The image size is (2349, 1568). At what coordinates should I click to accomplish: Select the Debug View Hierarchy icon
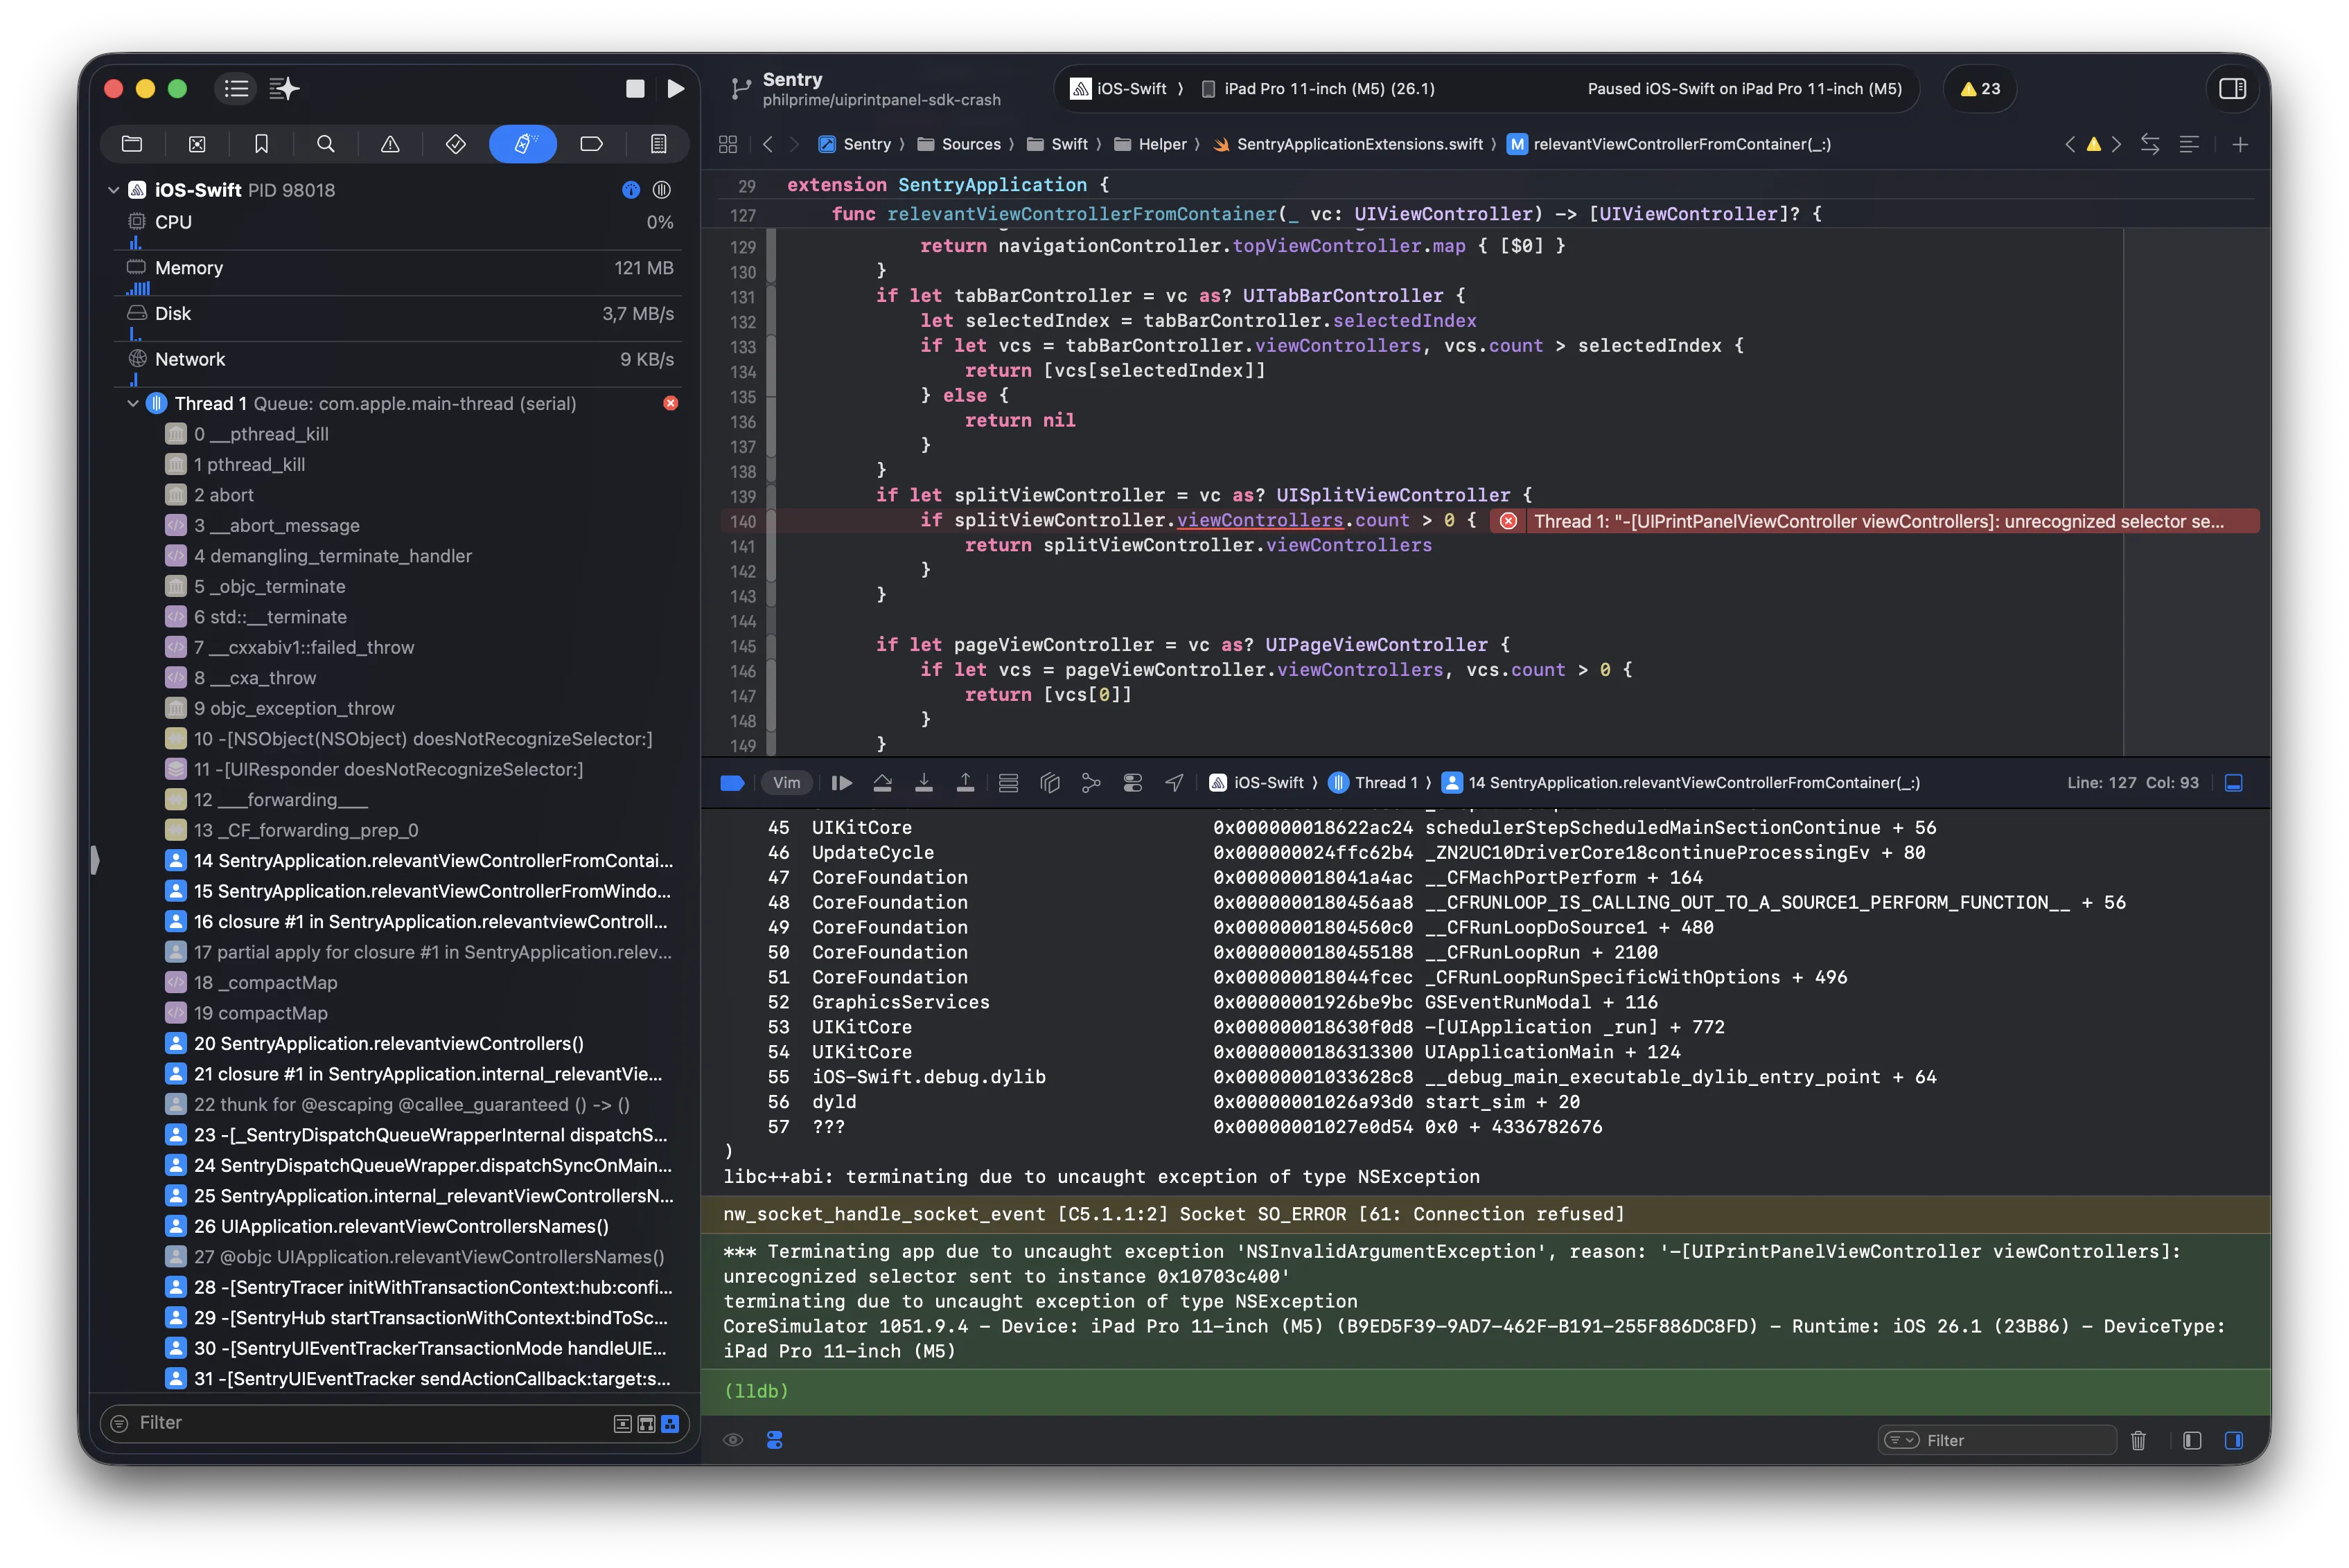[x=1050, y=783]
